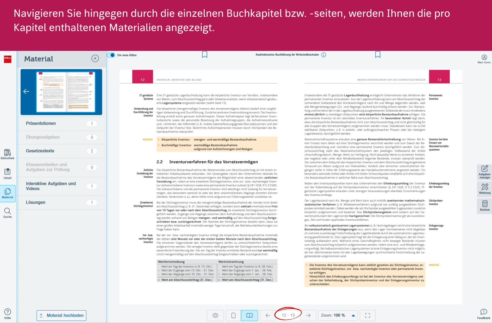Open the Inhalt table of contents
The height and width of the screenshot is (323, 492).
click(x=7, y=174)
